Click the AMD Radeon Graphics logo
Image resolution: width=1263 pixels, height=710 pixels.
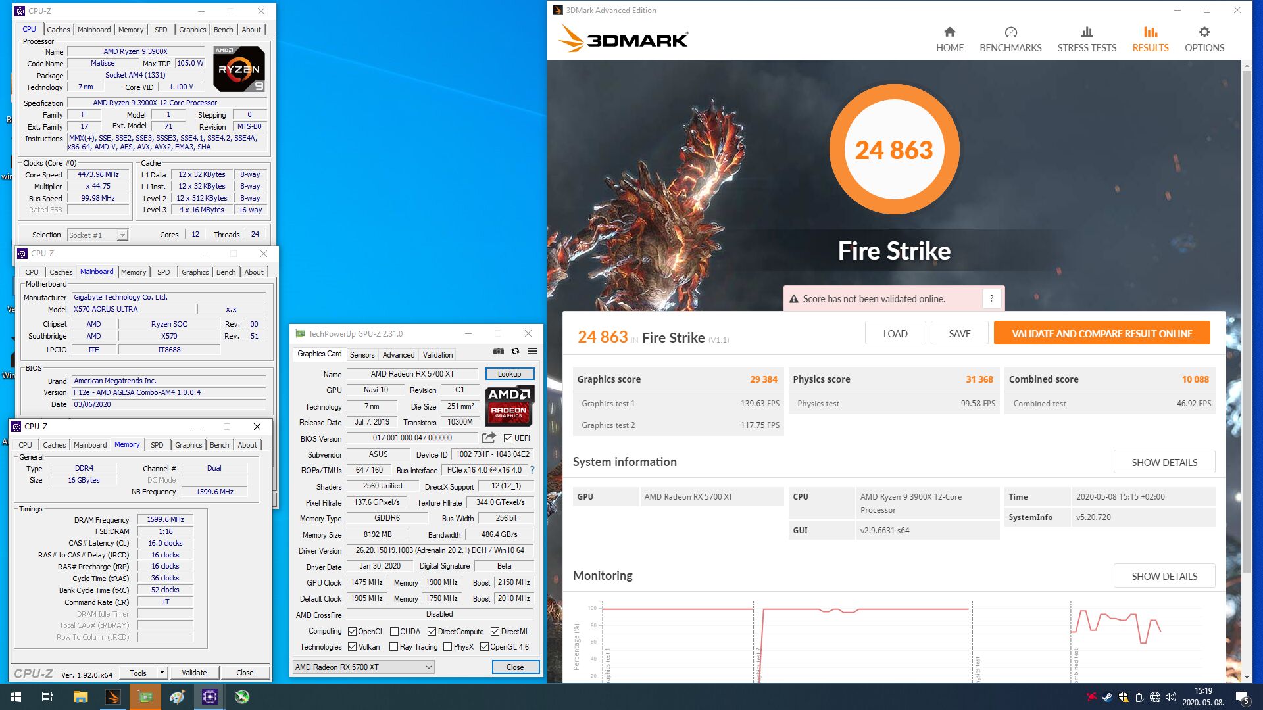click(x=509, y=405)
